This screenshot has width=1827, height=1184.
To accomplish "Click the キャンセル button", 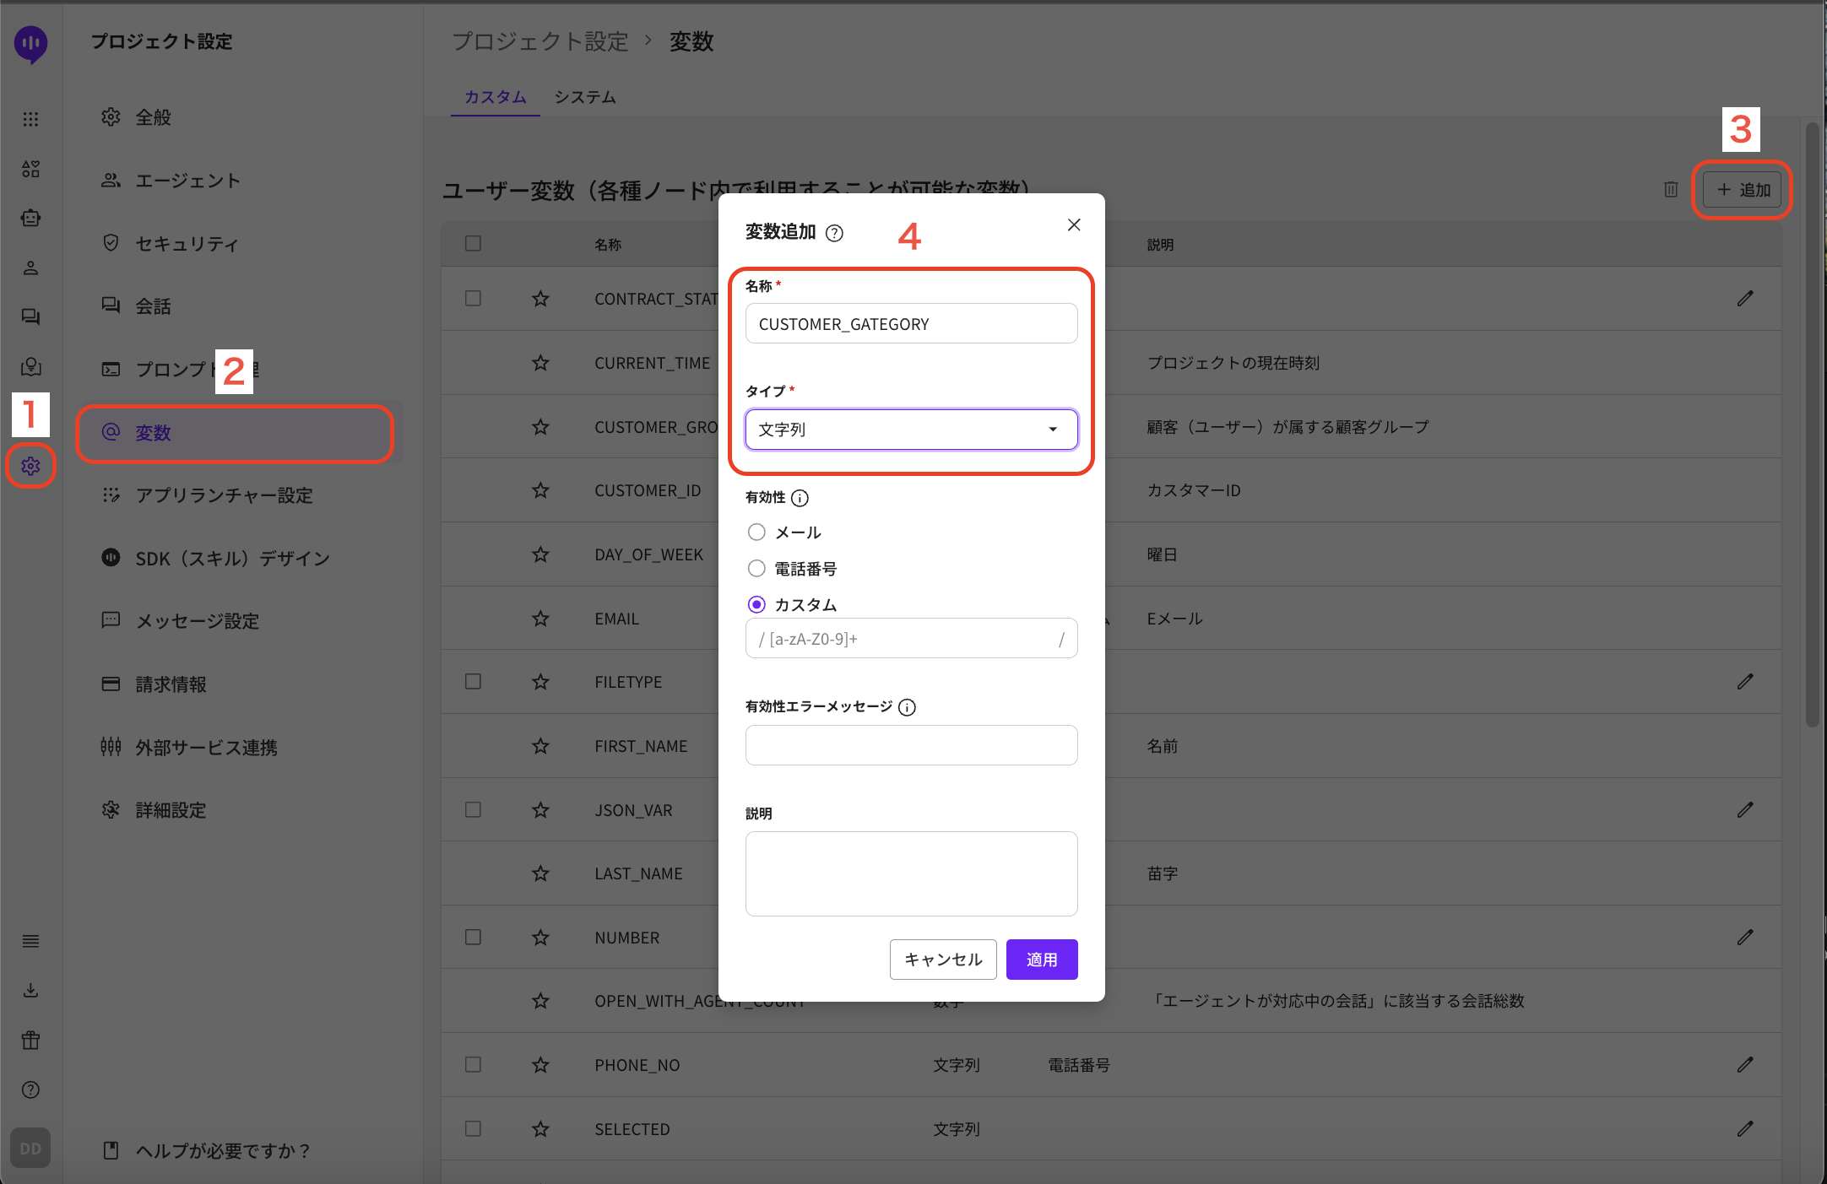I will click(x=943, y=960).
